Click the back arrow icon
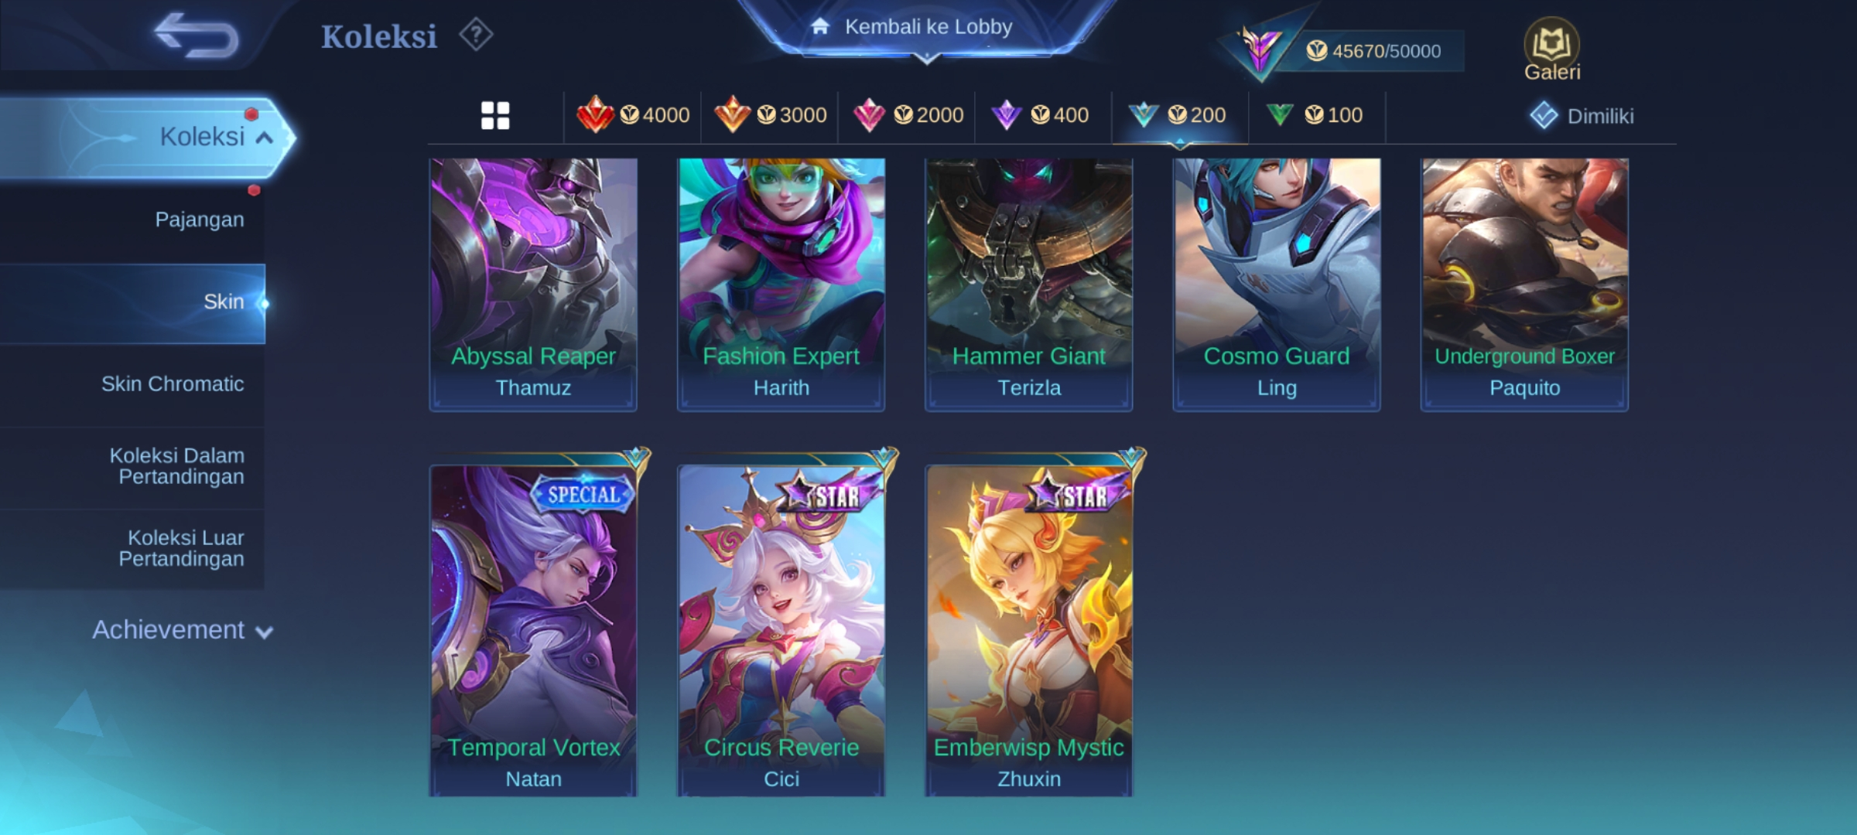 tap(197, 36)
